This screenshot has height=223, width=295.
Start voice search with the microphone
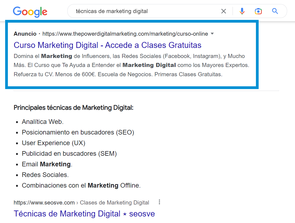coord(242,11)
